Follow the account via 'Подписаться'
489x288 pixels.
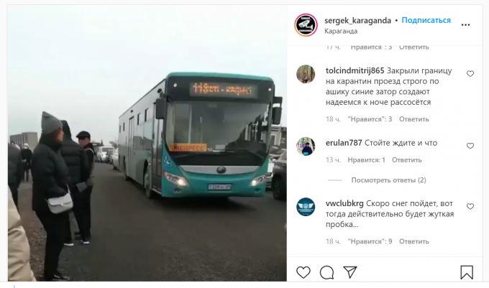[426, 20]
